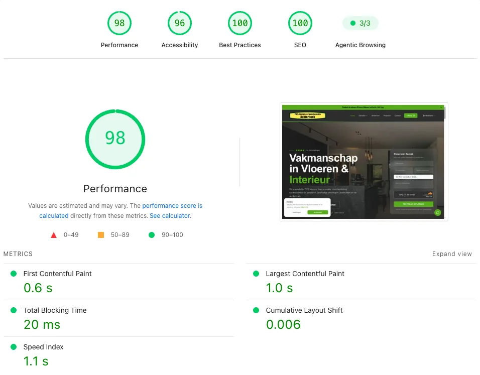Click the METRICS section heading
The image size is (480, 375).
18,254
